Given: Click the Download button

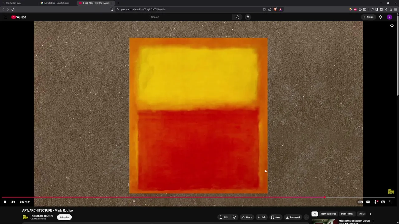Looking at the screenshot, I should tap(293, 217).
